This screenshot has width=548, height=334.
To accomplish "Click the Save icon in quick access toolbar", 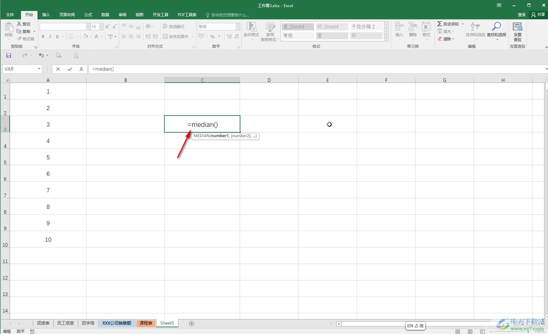I will pos(9,56).
